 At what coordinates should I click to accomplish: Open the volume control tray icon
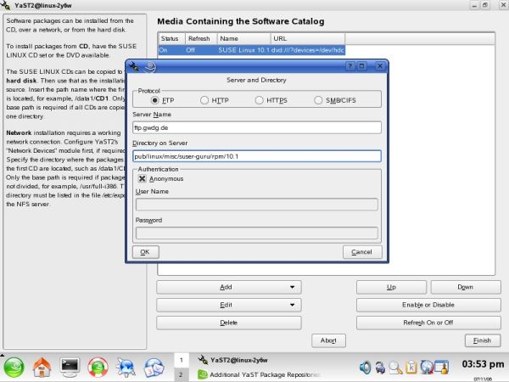[x=366, y=368]
